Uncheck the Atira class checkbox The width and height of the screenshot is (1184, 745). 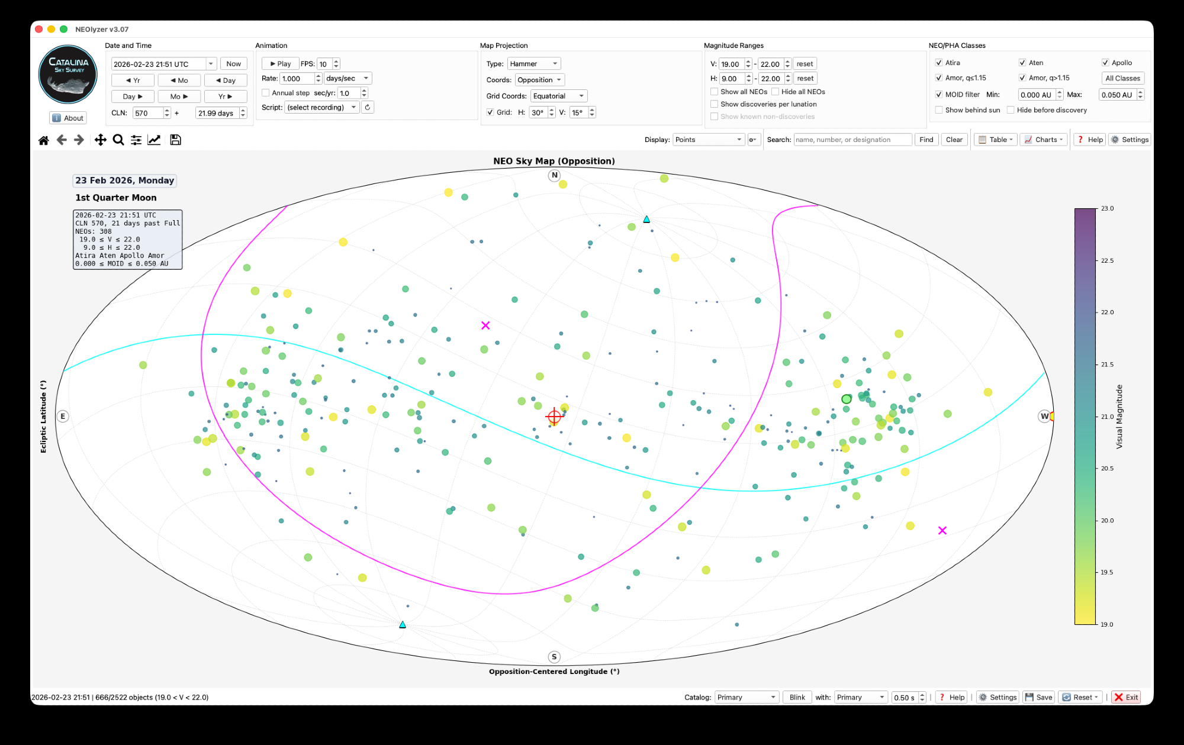tap(939, 63)
